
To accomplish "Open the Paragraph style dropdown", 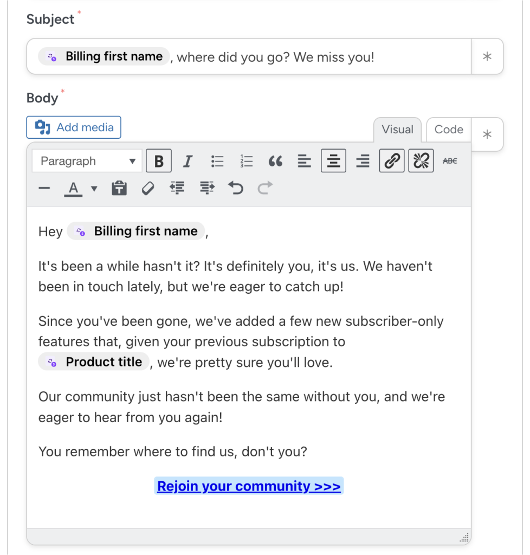I will 87,160.
